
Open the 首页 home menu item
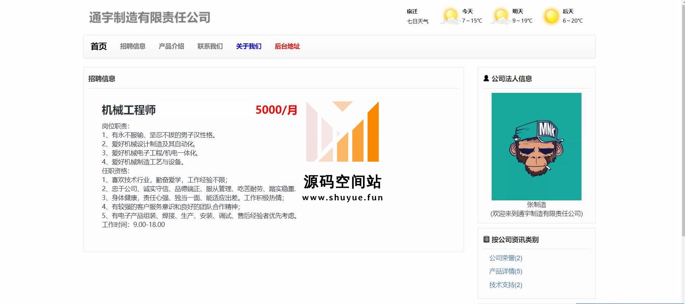[98, 46]
